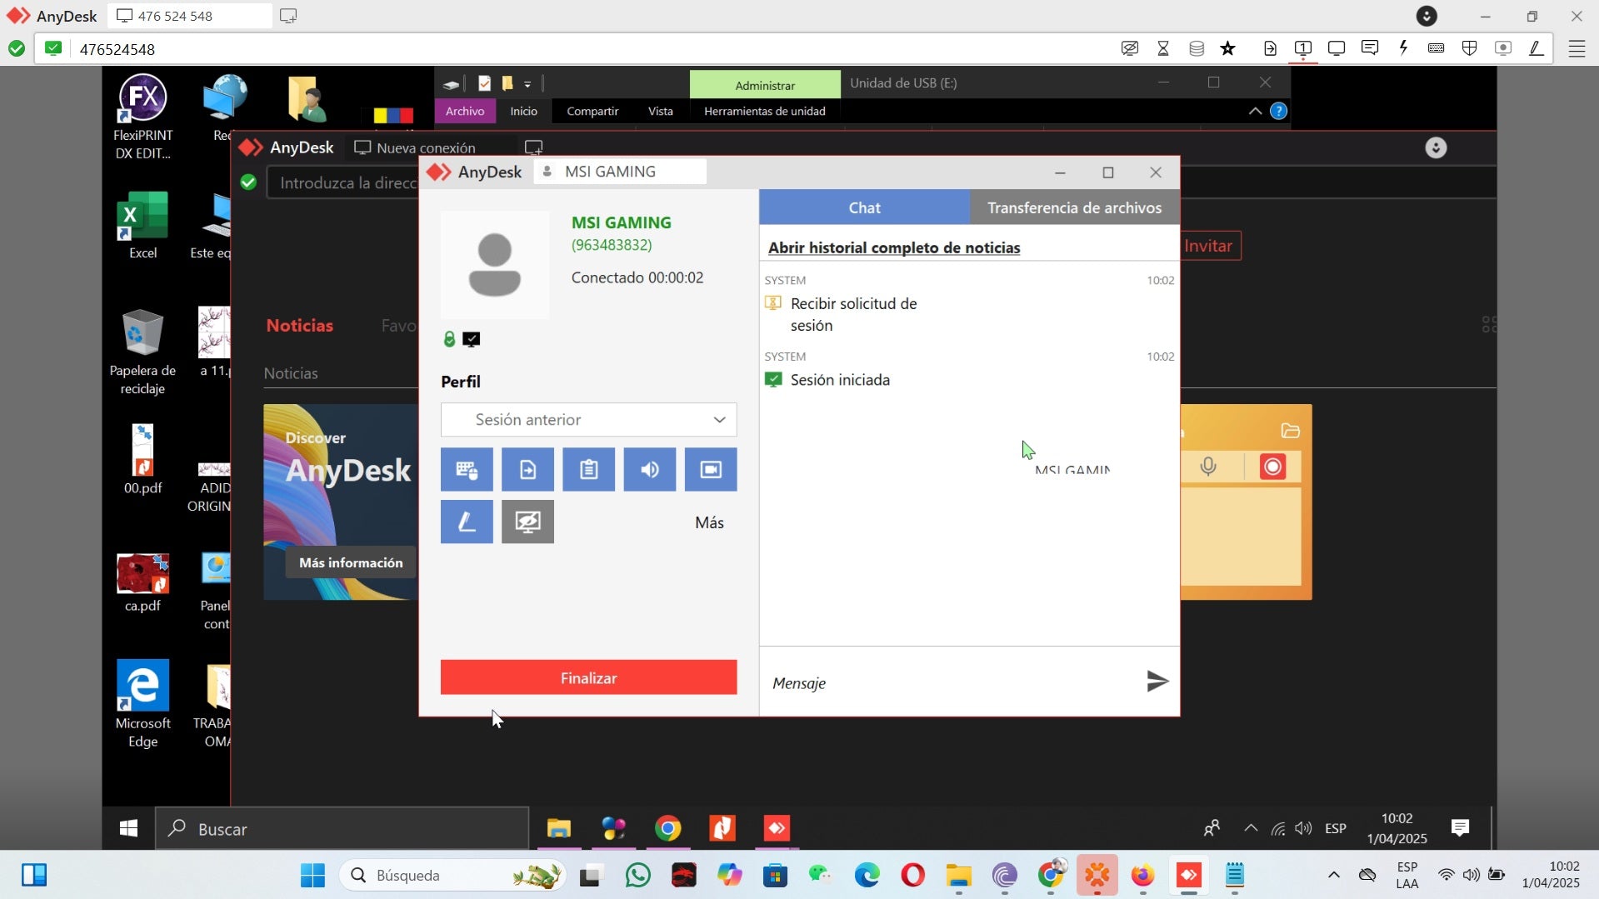
Task: Click Explorer help question mark icon
Action: pos(1278,111)
